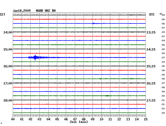Select the 00 minute axis label
Viewport: 166px width, 126px height.
point(13,119)
